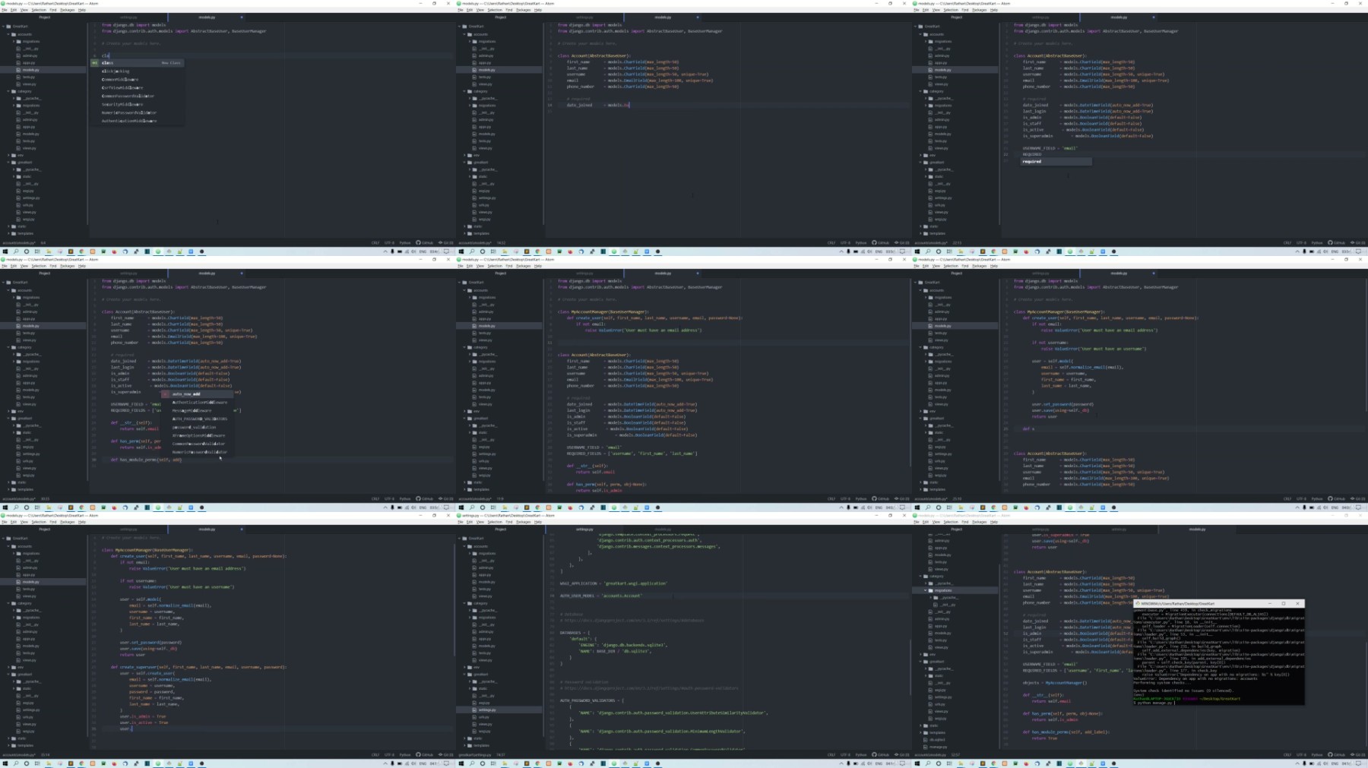
Task: Open Selection menu in class-autocomplete Atom window
Action: point(39,10)
